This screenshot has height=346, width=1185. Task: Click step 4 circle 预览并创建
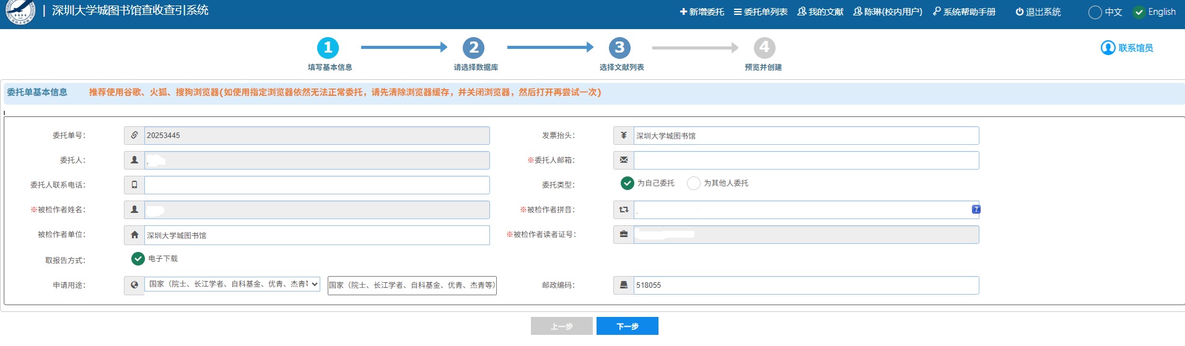[764, 48]
